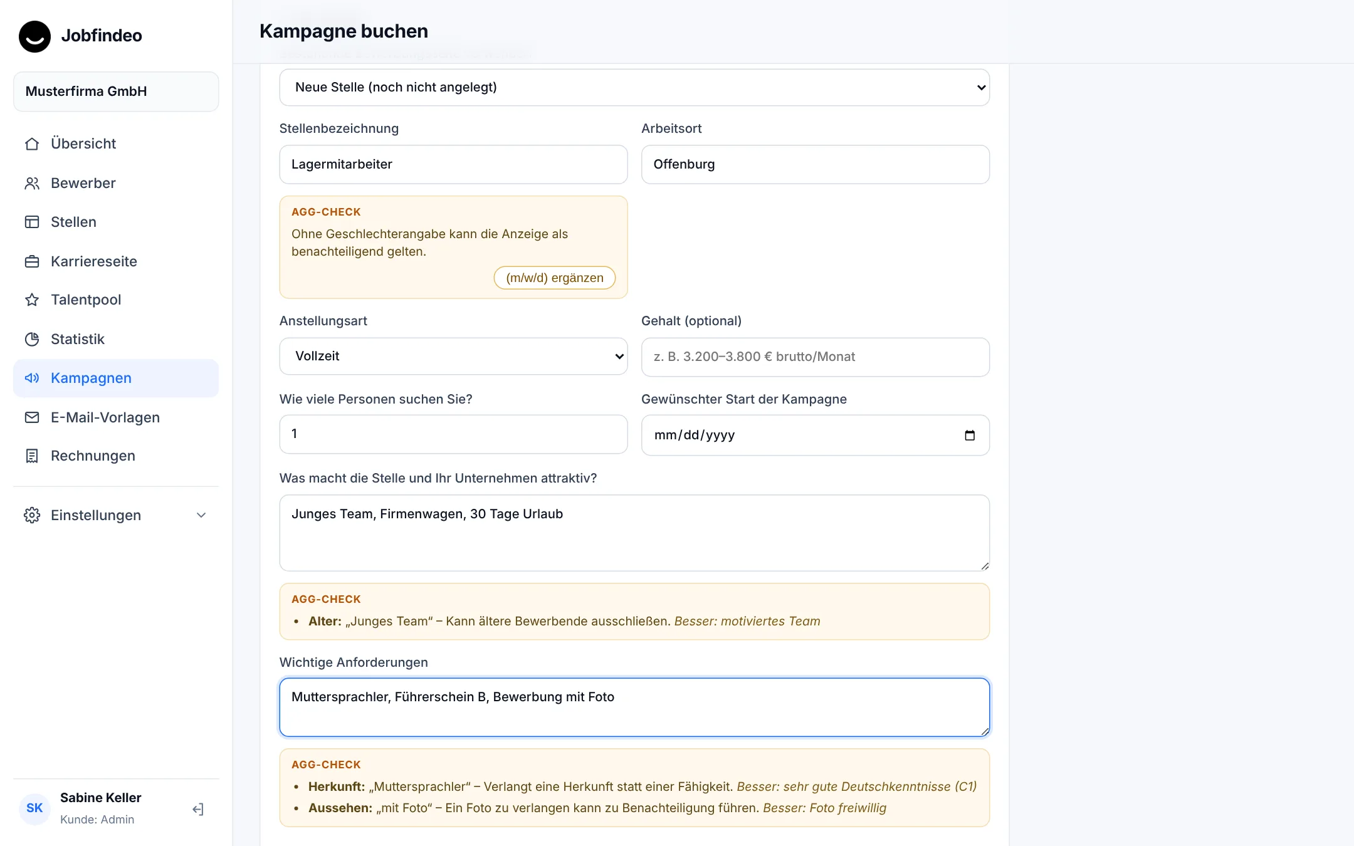Viewport: 1354px width, 846px height.
Task: Click the 'Besser: Foto freiwillig' suggestion text
Action: pos(824,808)
